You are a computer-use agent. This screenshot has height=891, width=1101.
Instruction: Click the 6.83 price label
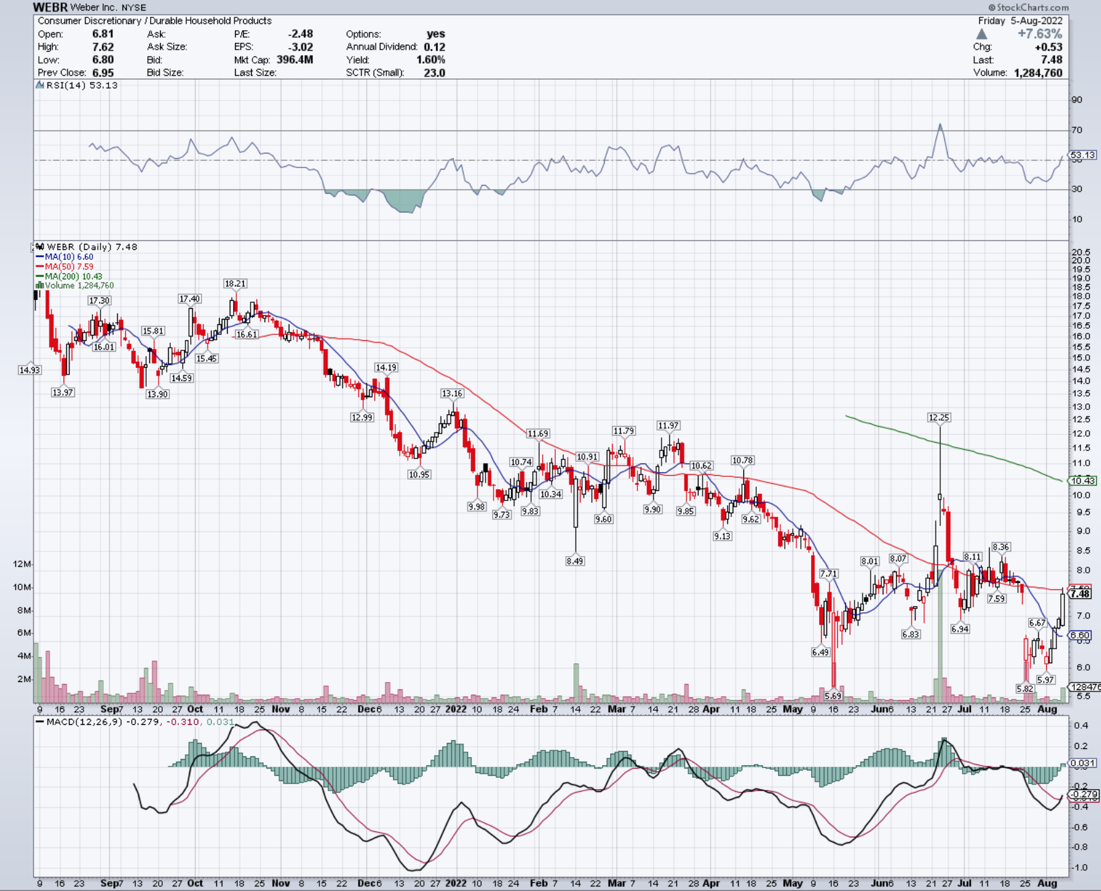911,634
